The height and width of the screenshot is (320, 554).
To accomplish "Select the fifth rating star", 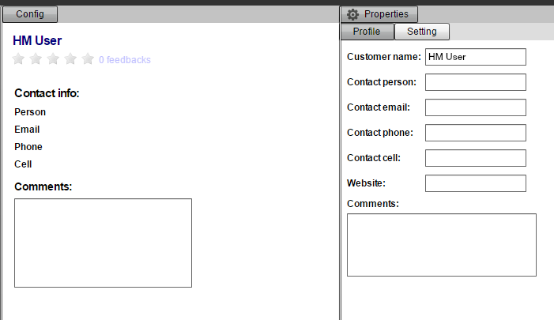I will tap(88, 59).
